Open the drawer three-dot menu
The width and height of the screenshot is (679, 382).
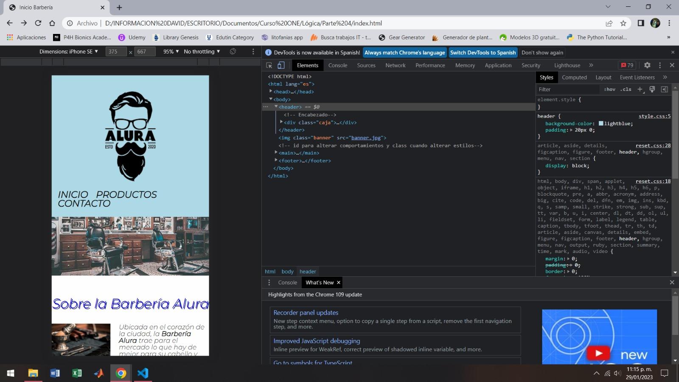[x=269, y=283]
